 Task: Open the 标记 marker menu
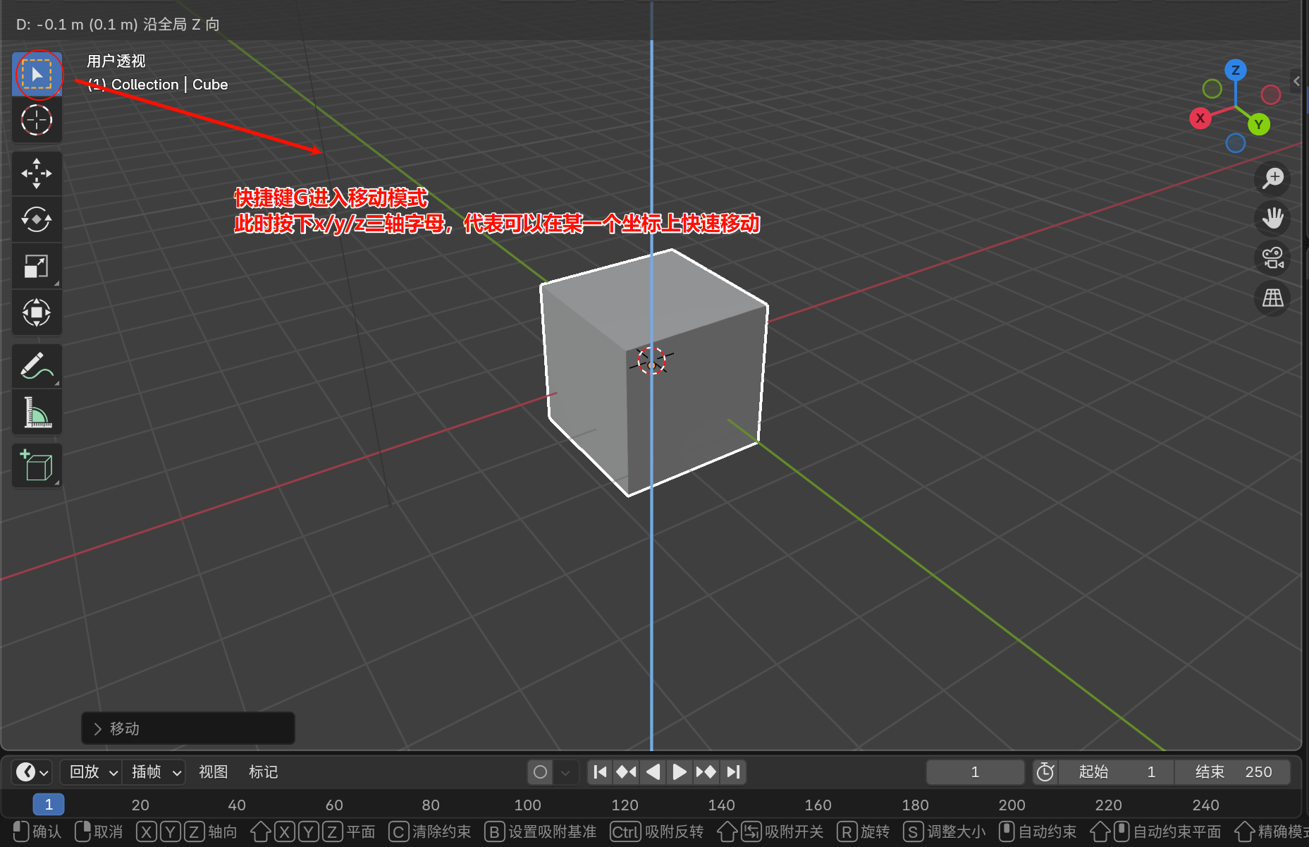click(263, 772)
